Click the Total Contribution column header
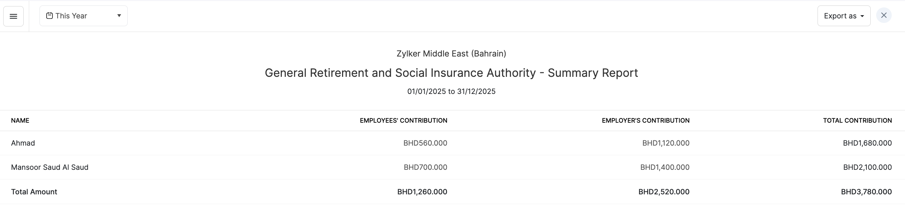Viewport: 905px width, 215px height. pos(857,120)
